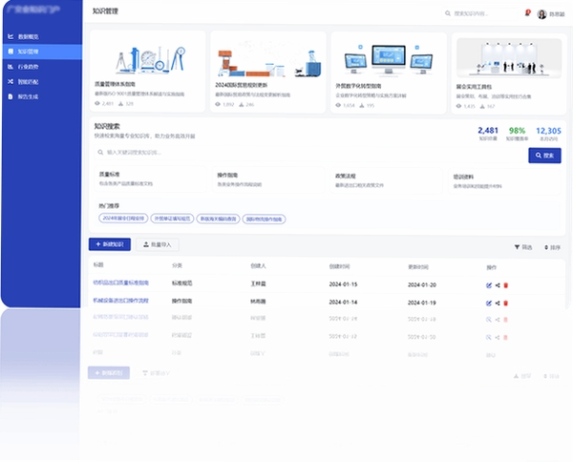Click the 标准规范 category cell
Image resolution: width=573 pixels, height=462 pixels.
click(182, 283)
